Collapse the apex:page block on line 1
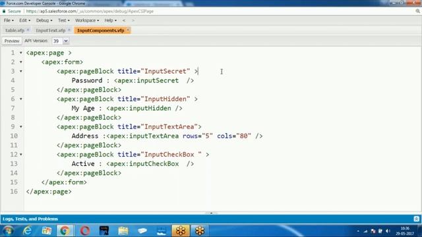 (x=20, y=53)
